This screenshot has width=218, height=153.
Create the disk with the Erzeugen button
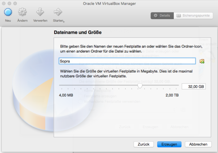[x=169, y=144]
